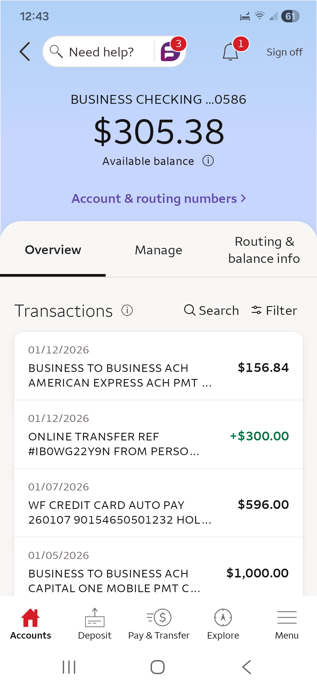Click Sign off
Image resolution: width=317 pixels, height=688 pixels.
click(284, 52)
